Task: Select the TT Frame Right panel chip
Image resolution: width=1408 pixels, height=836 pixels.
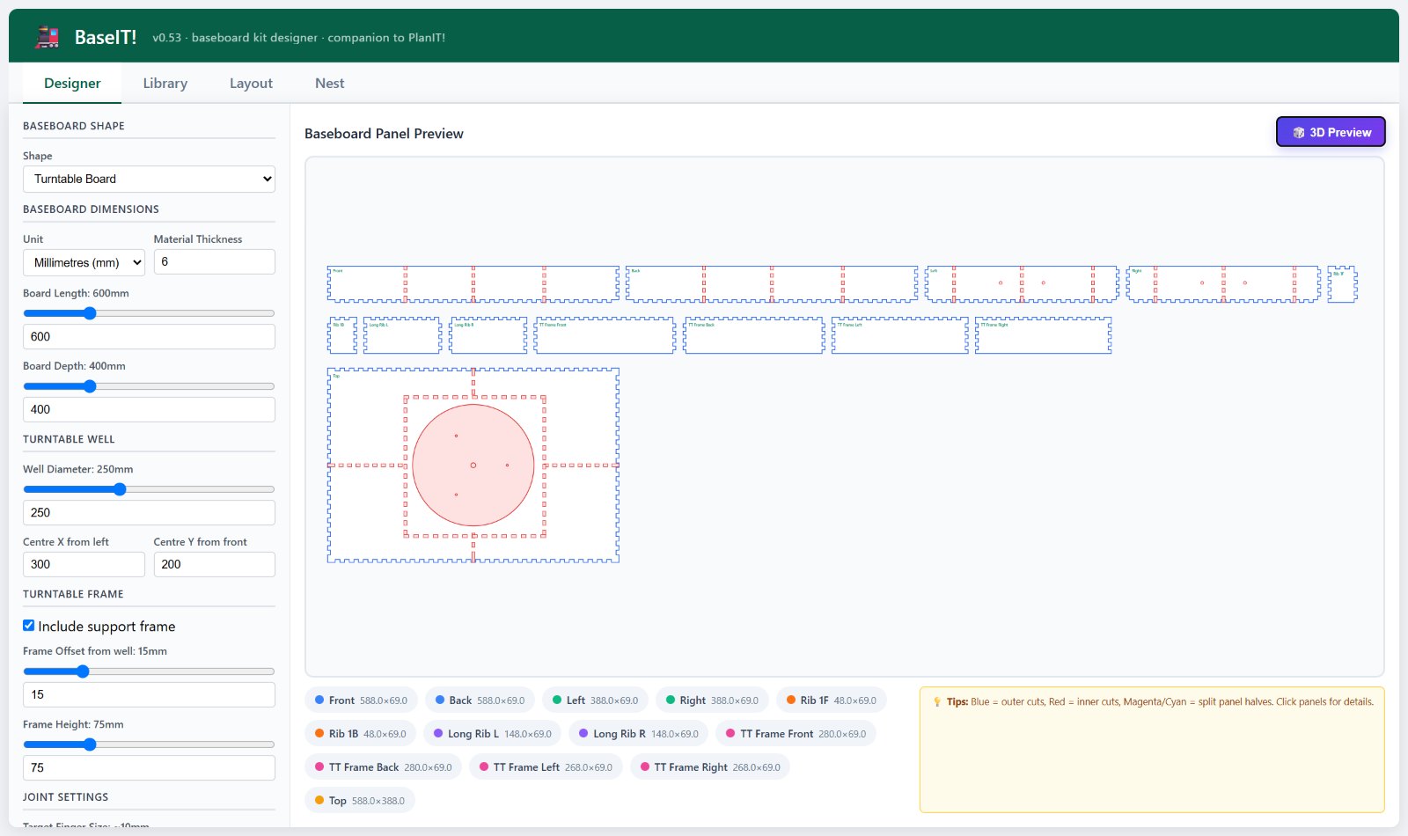Action: [x=709, y=767]
